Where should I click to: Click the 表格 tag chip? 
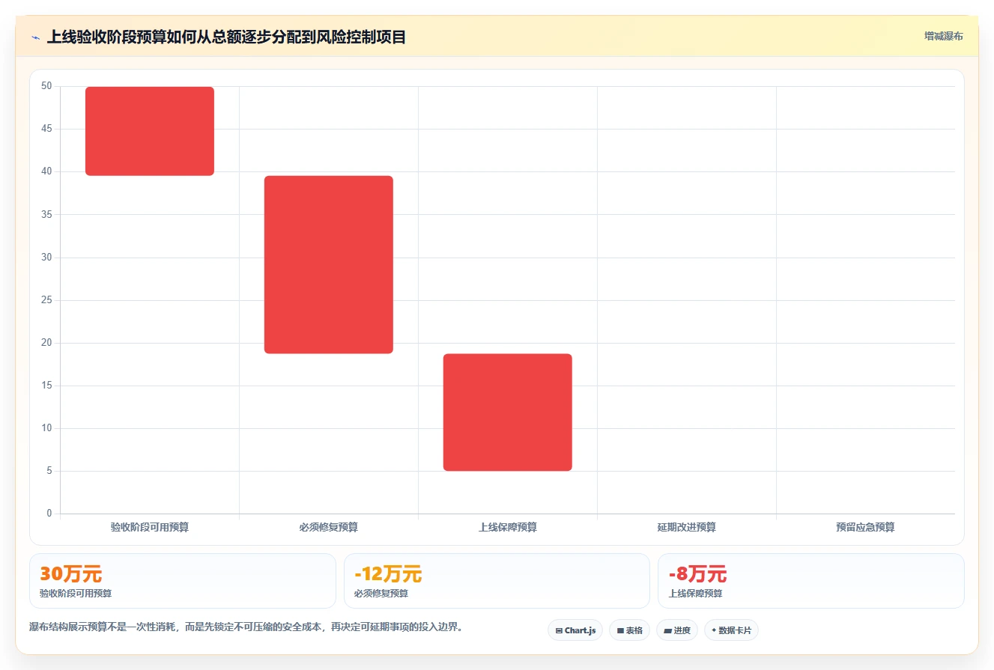coord(629,630)
